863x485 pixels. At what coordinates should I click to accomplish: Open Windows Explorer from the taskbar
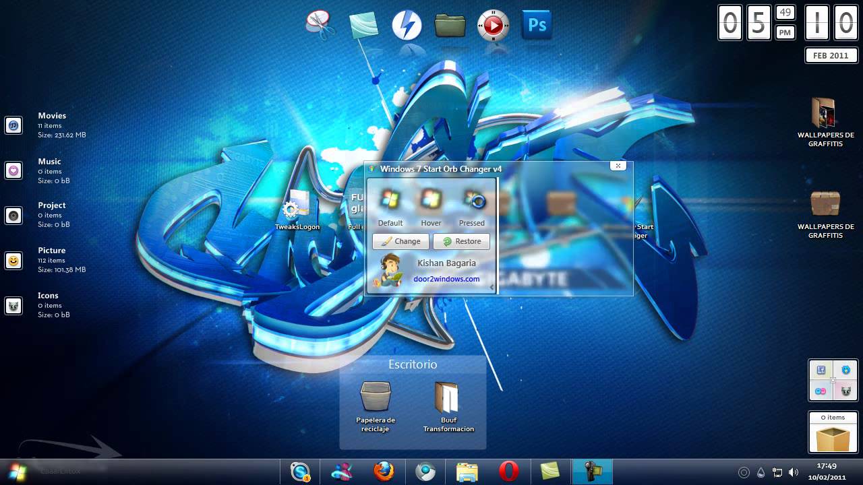[x=467, y=472]
